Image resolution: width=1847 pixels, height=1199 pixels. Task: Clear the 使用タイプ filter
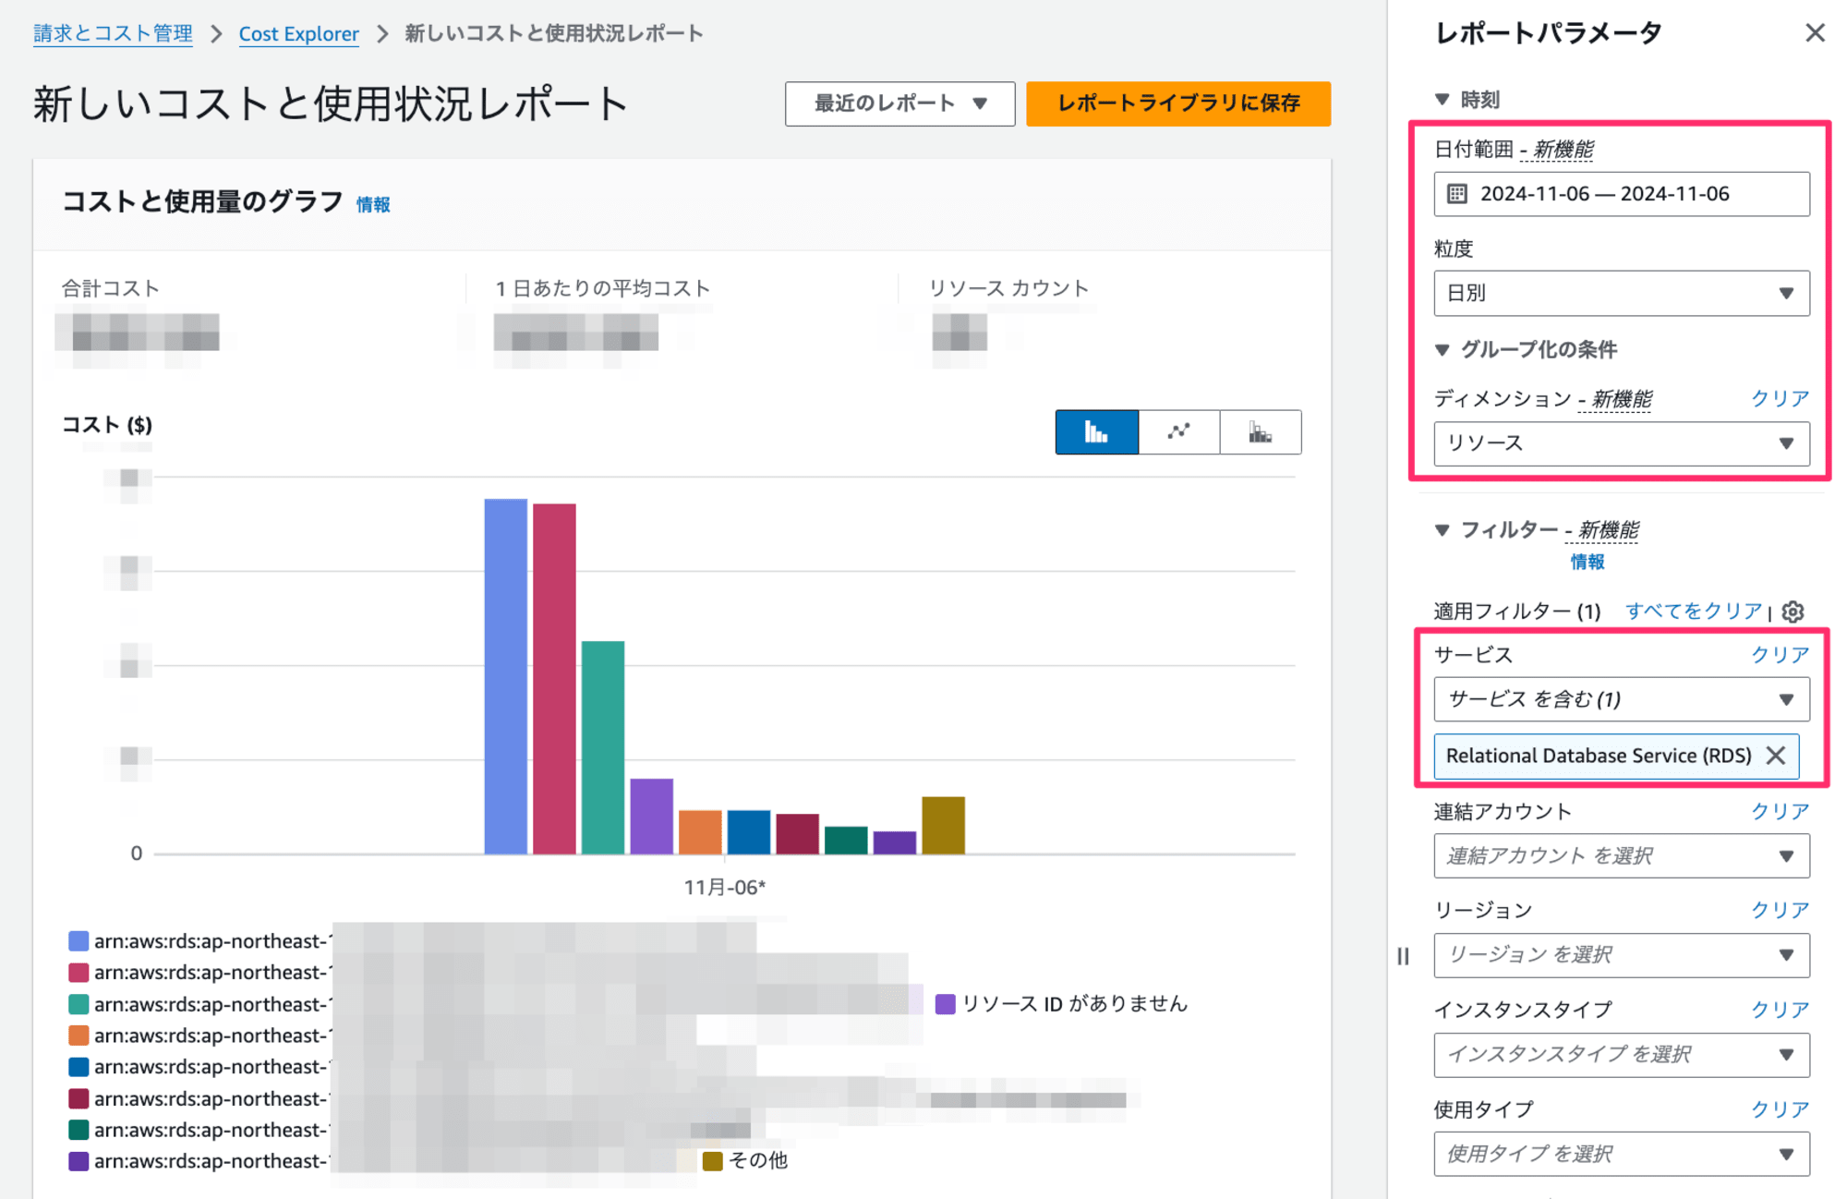(x=1780, y=1109)
